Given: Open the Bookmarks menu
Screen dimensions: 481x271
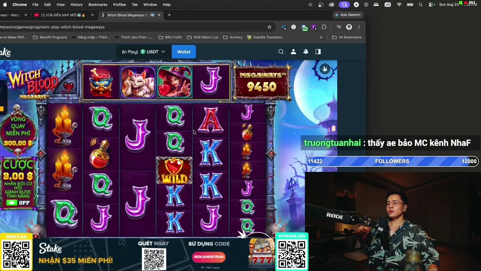Looking at the screenshot, I should [x=98, y=5].
